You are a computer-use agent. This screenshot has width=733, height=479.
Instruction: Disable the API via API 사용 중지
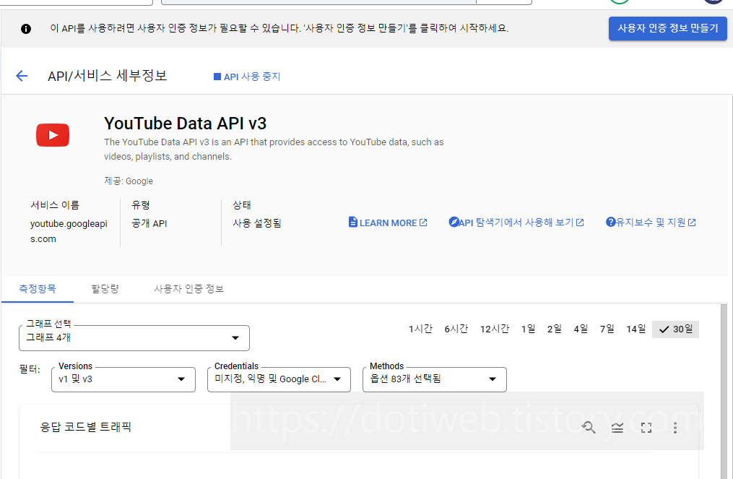point(247,77)
